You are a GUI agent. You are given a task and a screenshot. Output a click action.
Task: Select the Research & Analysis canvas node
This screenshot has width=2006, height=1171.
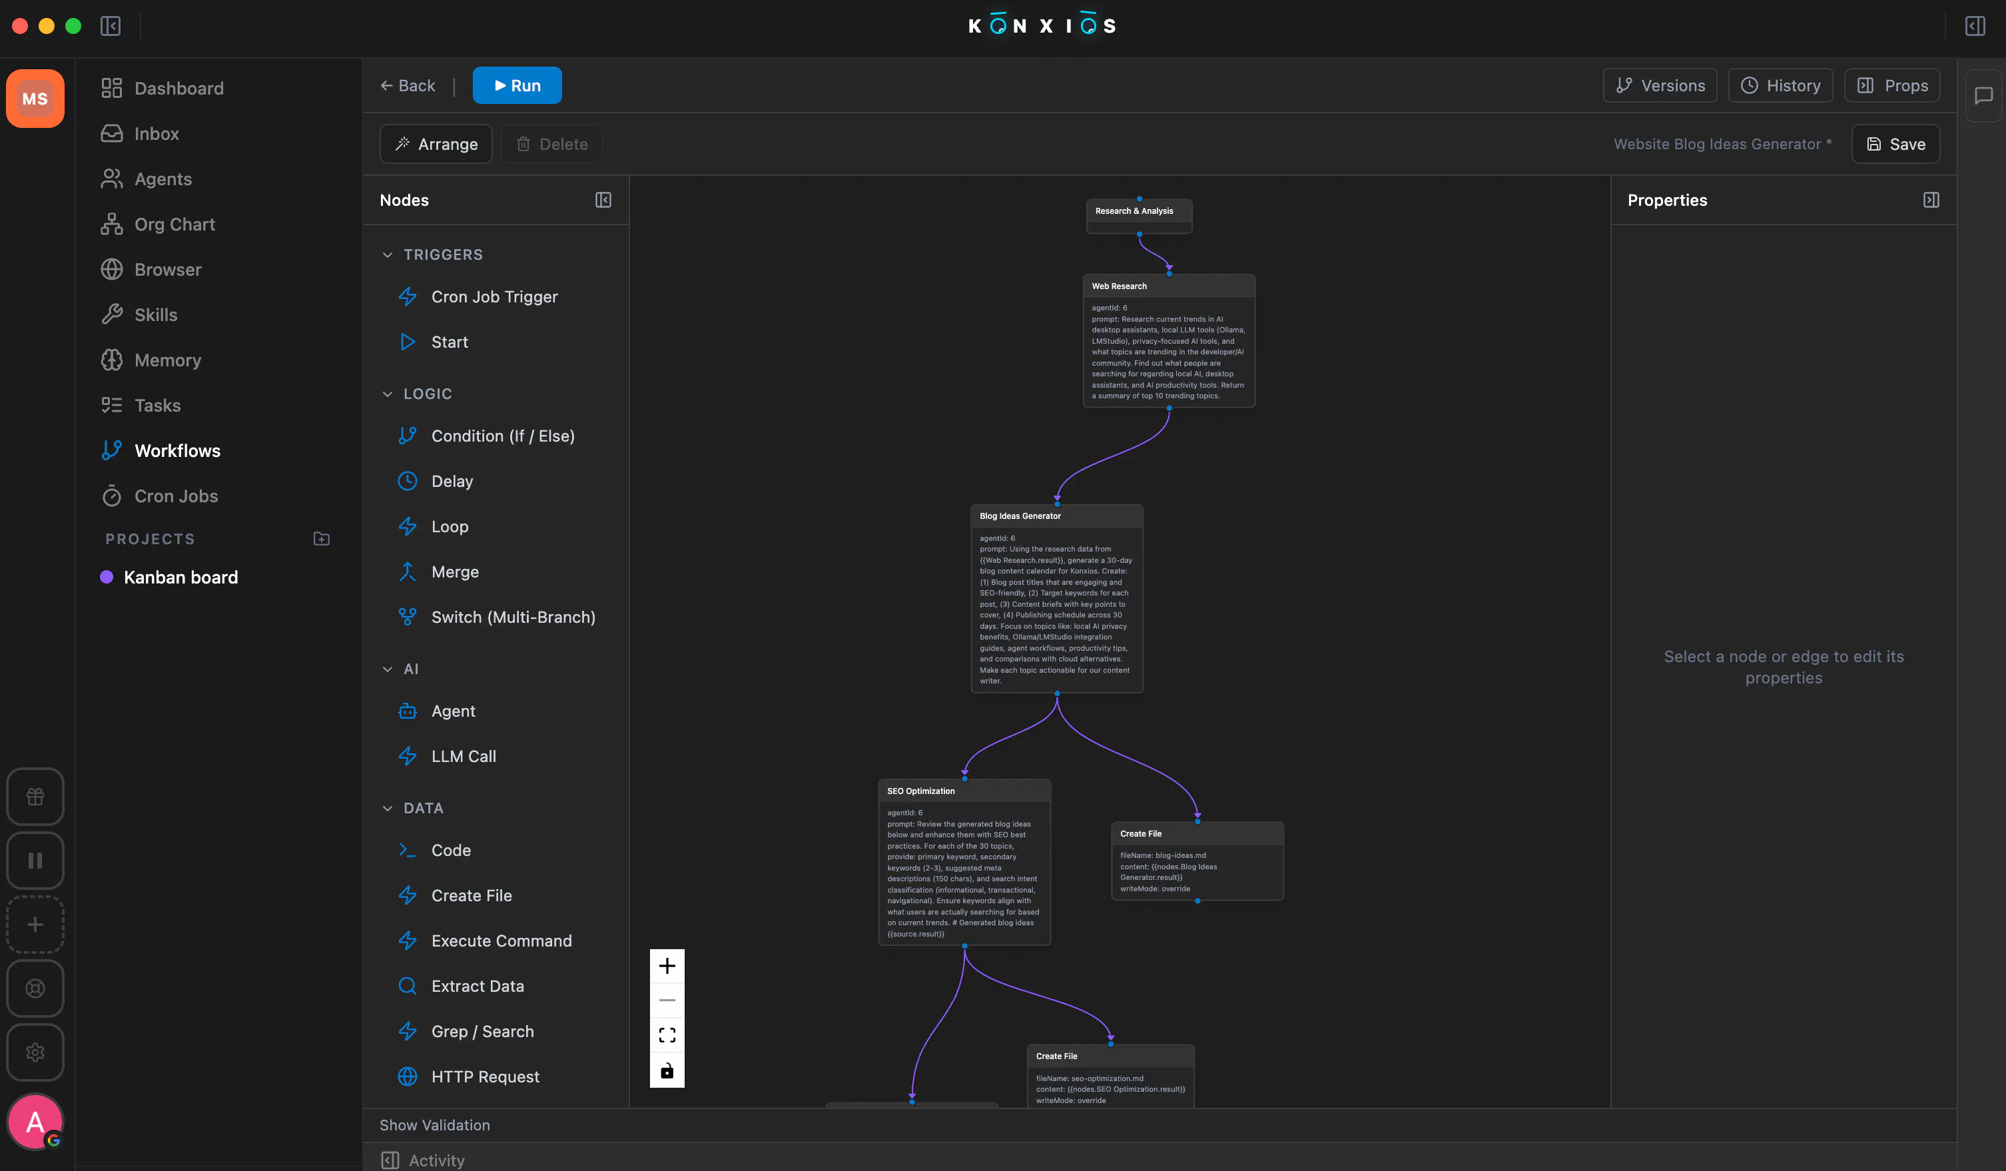pyautogui.click(x=1139, y=216)
